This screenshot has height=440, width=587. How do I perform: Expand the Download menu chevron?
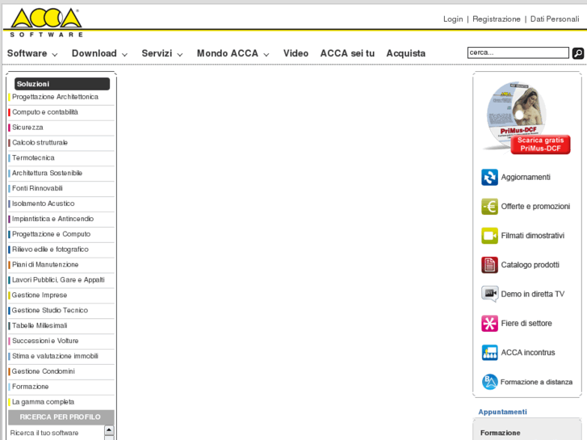click(124, 54)
